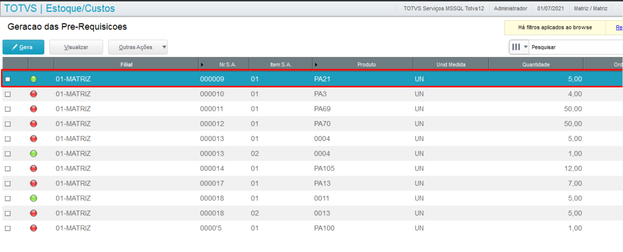
Task: Open the search field selector dropdown arrow
Action: (526, 47)
